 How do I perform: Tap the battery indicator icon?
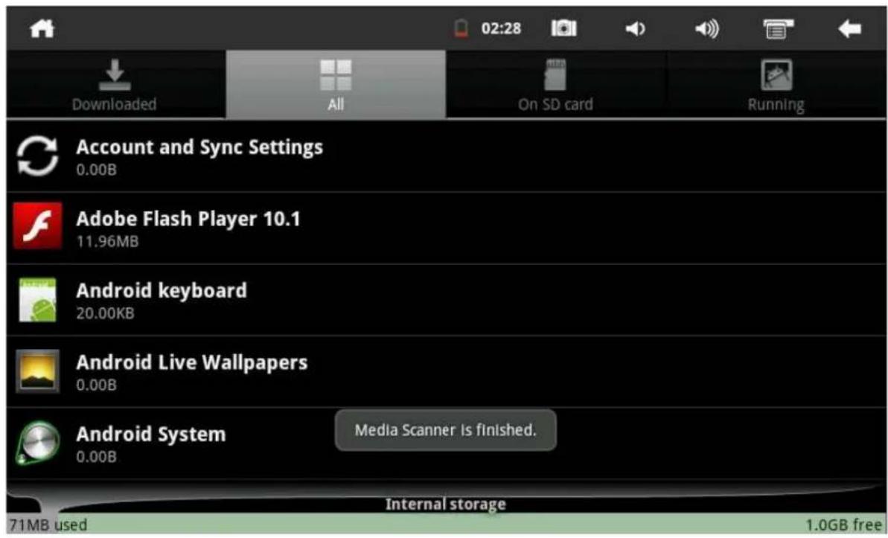[461, 28]
